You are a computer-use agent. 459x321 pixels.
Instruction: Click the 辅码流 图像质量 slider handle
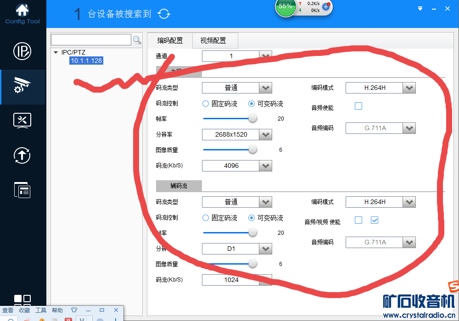(x=252, y=264)
